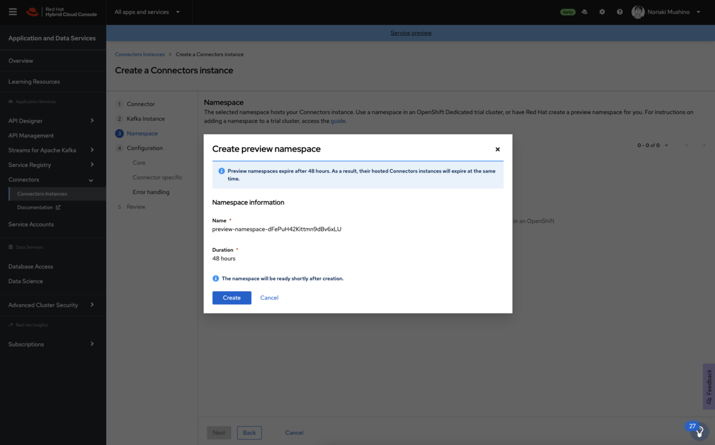715x445 pixels.
Task: Select Connectors Instances in sidebar
Action: coord(42,194)
